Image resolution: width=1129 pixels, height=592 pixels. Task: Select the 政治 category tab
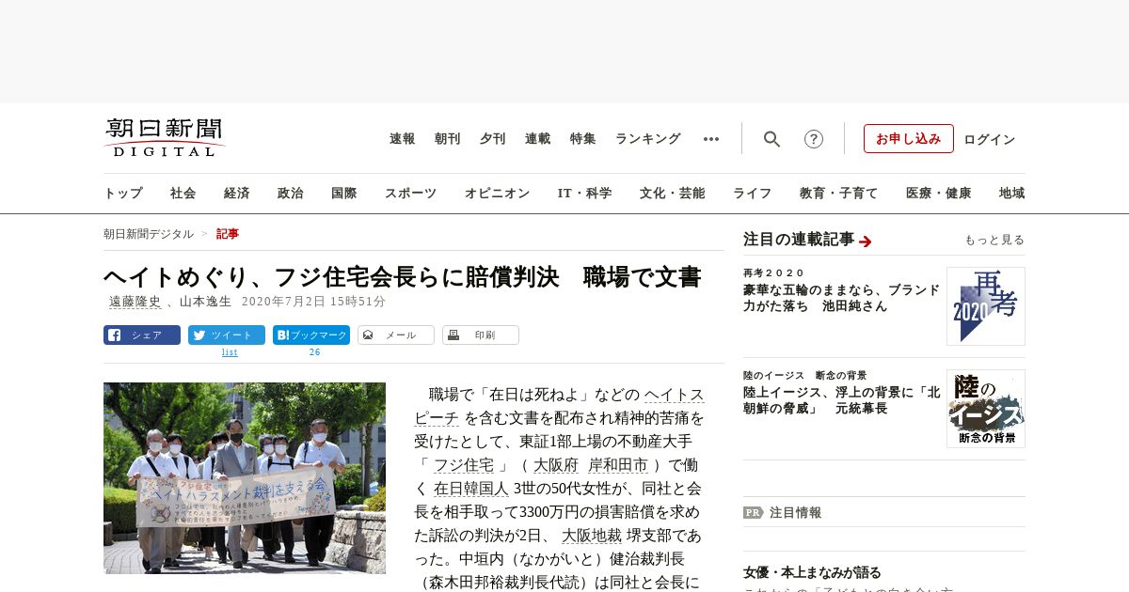pyautogui.click(x=291, y=194)
